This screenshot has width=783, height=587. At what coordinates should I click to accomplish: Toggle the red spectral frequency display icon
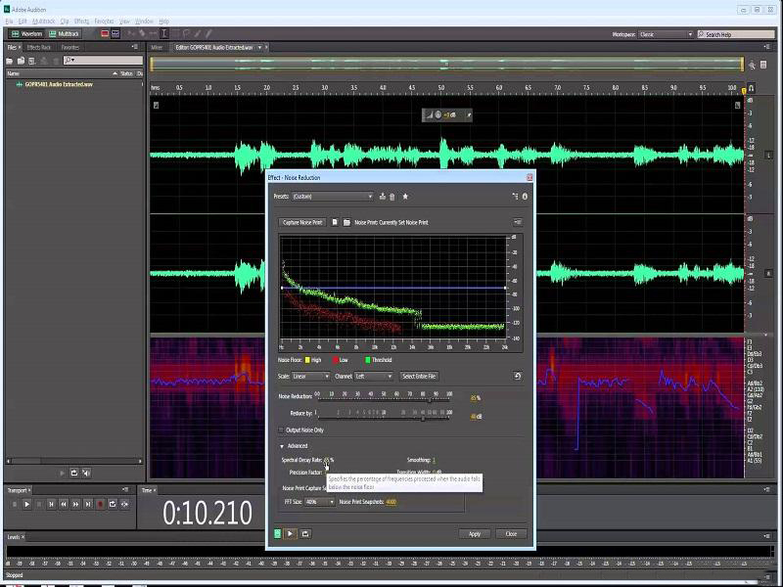coord(105,34)
